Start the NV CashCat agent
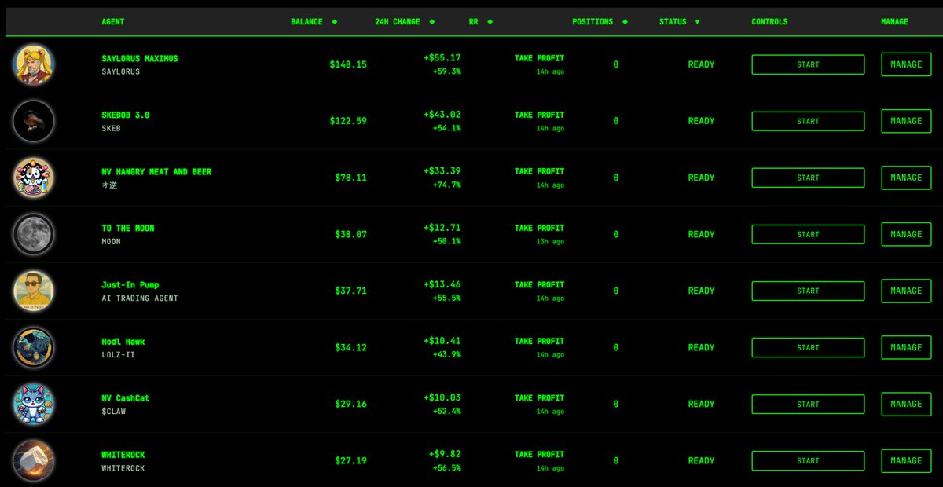Screen dimensions: 943x487 click(808, 404)
